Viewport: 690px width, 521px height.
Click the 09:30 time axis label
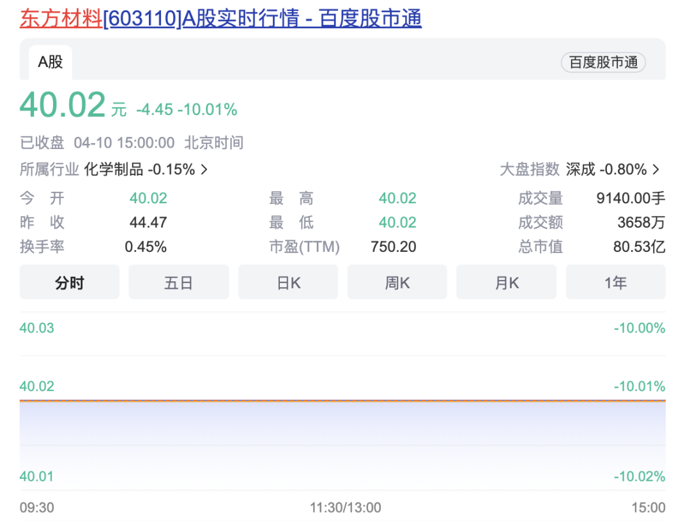(36, 508)
